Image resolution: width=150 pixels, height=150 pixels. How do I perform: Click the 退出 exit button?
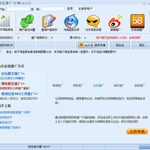(x=141, y=45)
